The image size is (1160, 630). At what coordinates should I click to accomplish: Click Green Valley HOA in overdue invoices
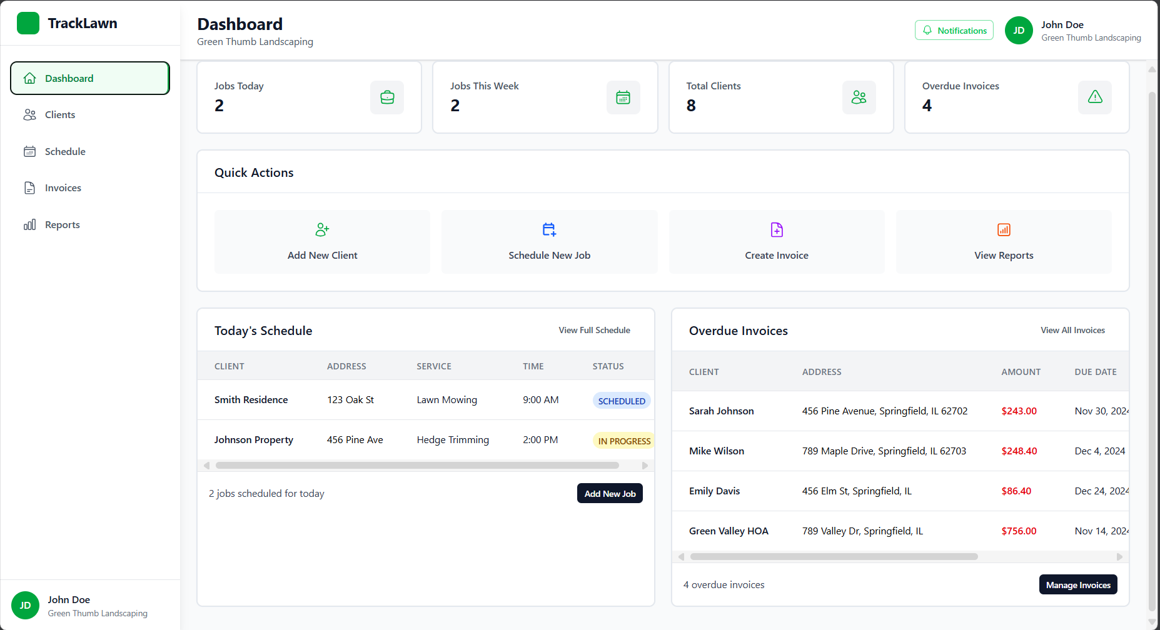(x=729, y=531)
